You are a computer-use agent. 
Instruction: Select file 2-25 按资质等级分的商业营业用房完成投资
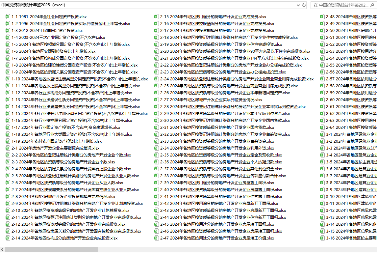pos(229,86)
